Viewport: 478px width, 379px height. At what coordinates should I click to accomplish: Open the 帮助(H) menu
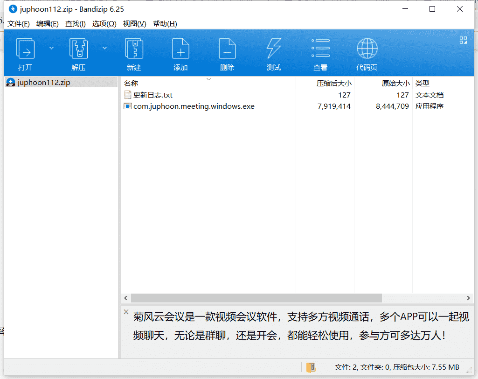[165, 24]
